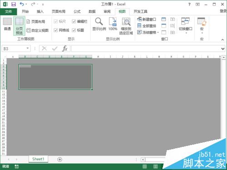Click the Unhide window icon
The width and height of the screenshot is (227, 170).
tap(163, 32)
